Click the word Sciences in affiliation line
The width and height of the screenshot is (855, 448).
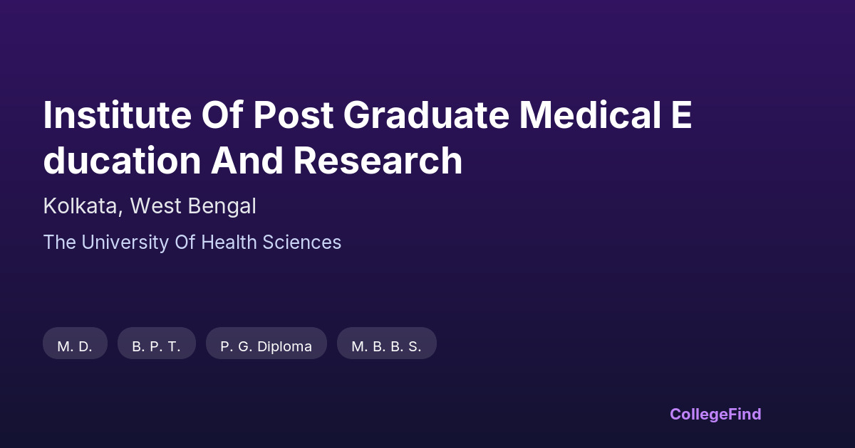coord(301,242)
